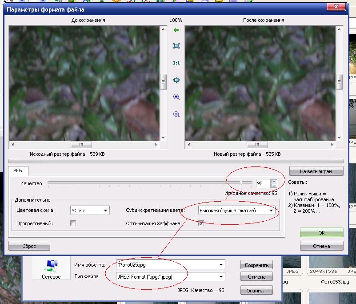Screen dimensions: 356x304
Task: Set preview to 1:1 scale
Action: 176,63
